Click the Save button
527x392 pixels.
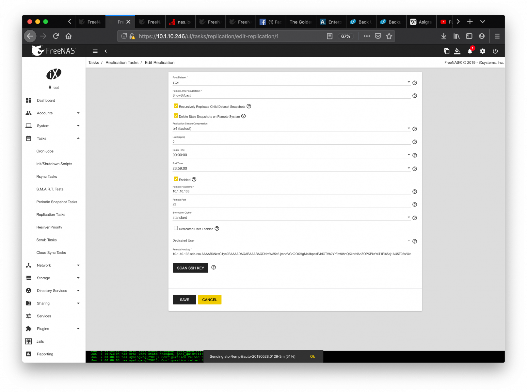tap(184, 300)
